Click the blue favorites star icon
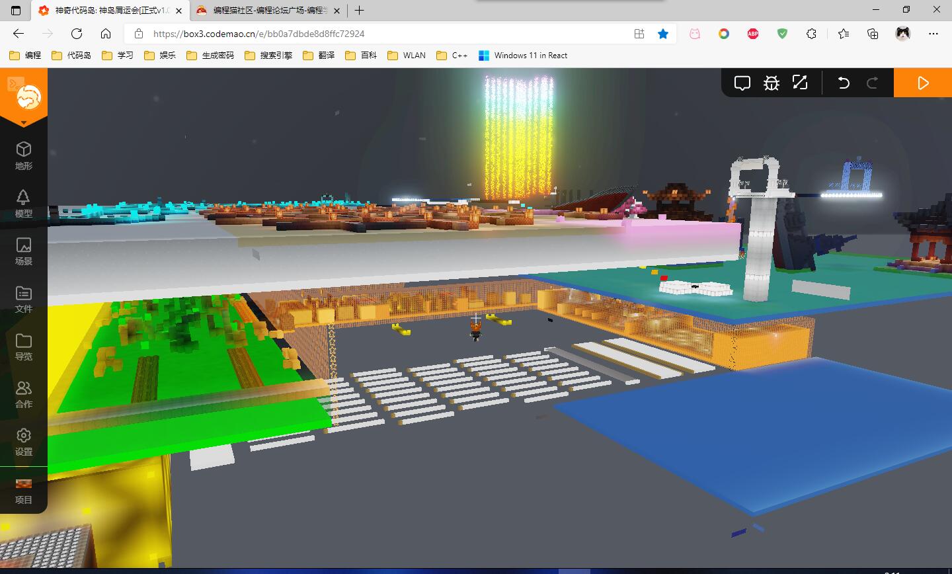Image resolution: width=952 pixels, height=574 pixels. click(x=663, y=34)
